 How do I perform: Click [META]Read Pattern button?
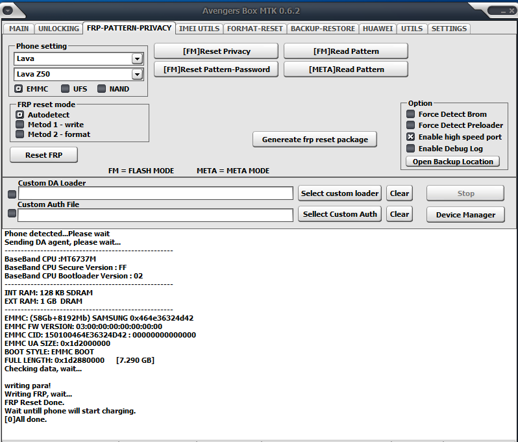[346, 69]
